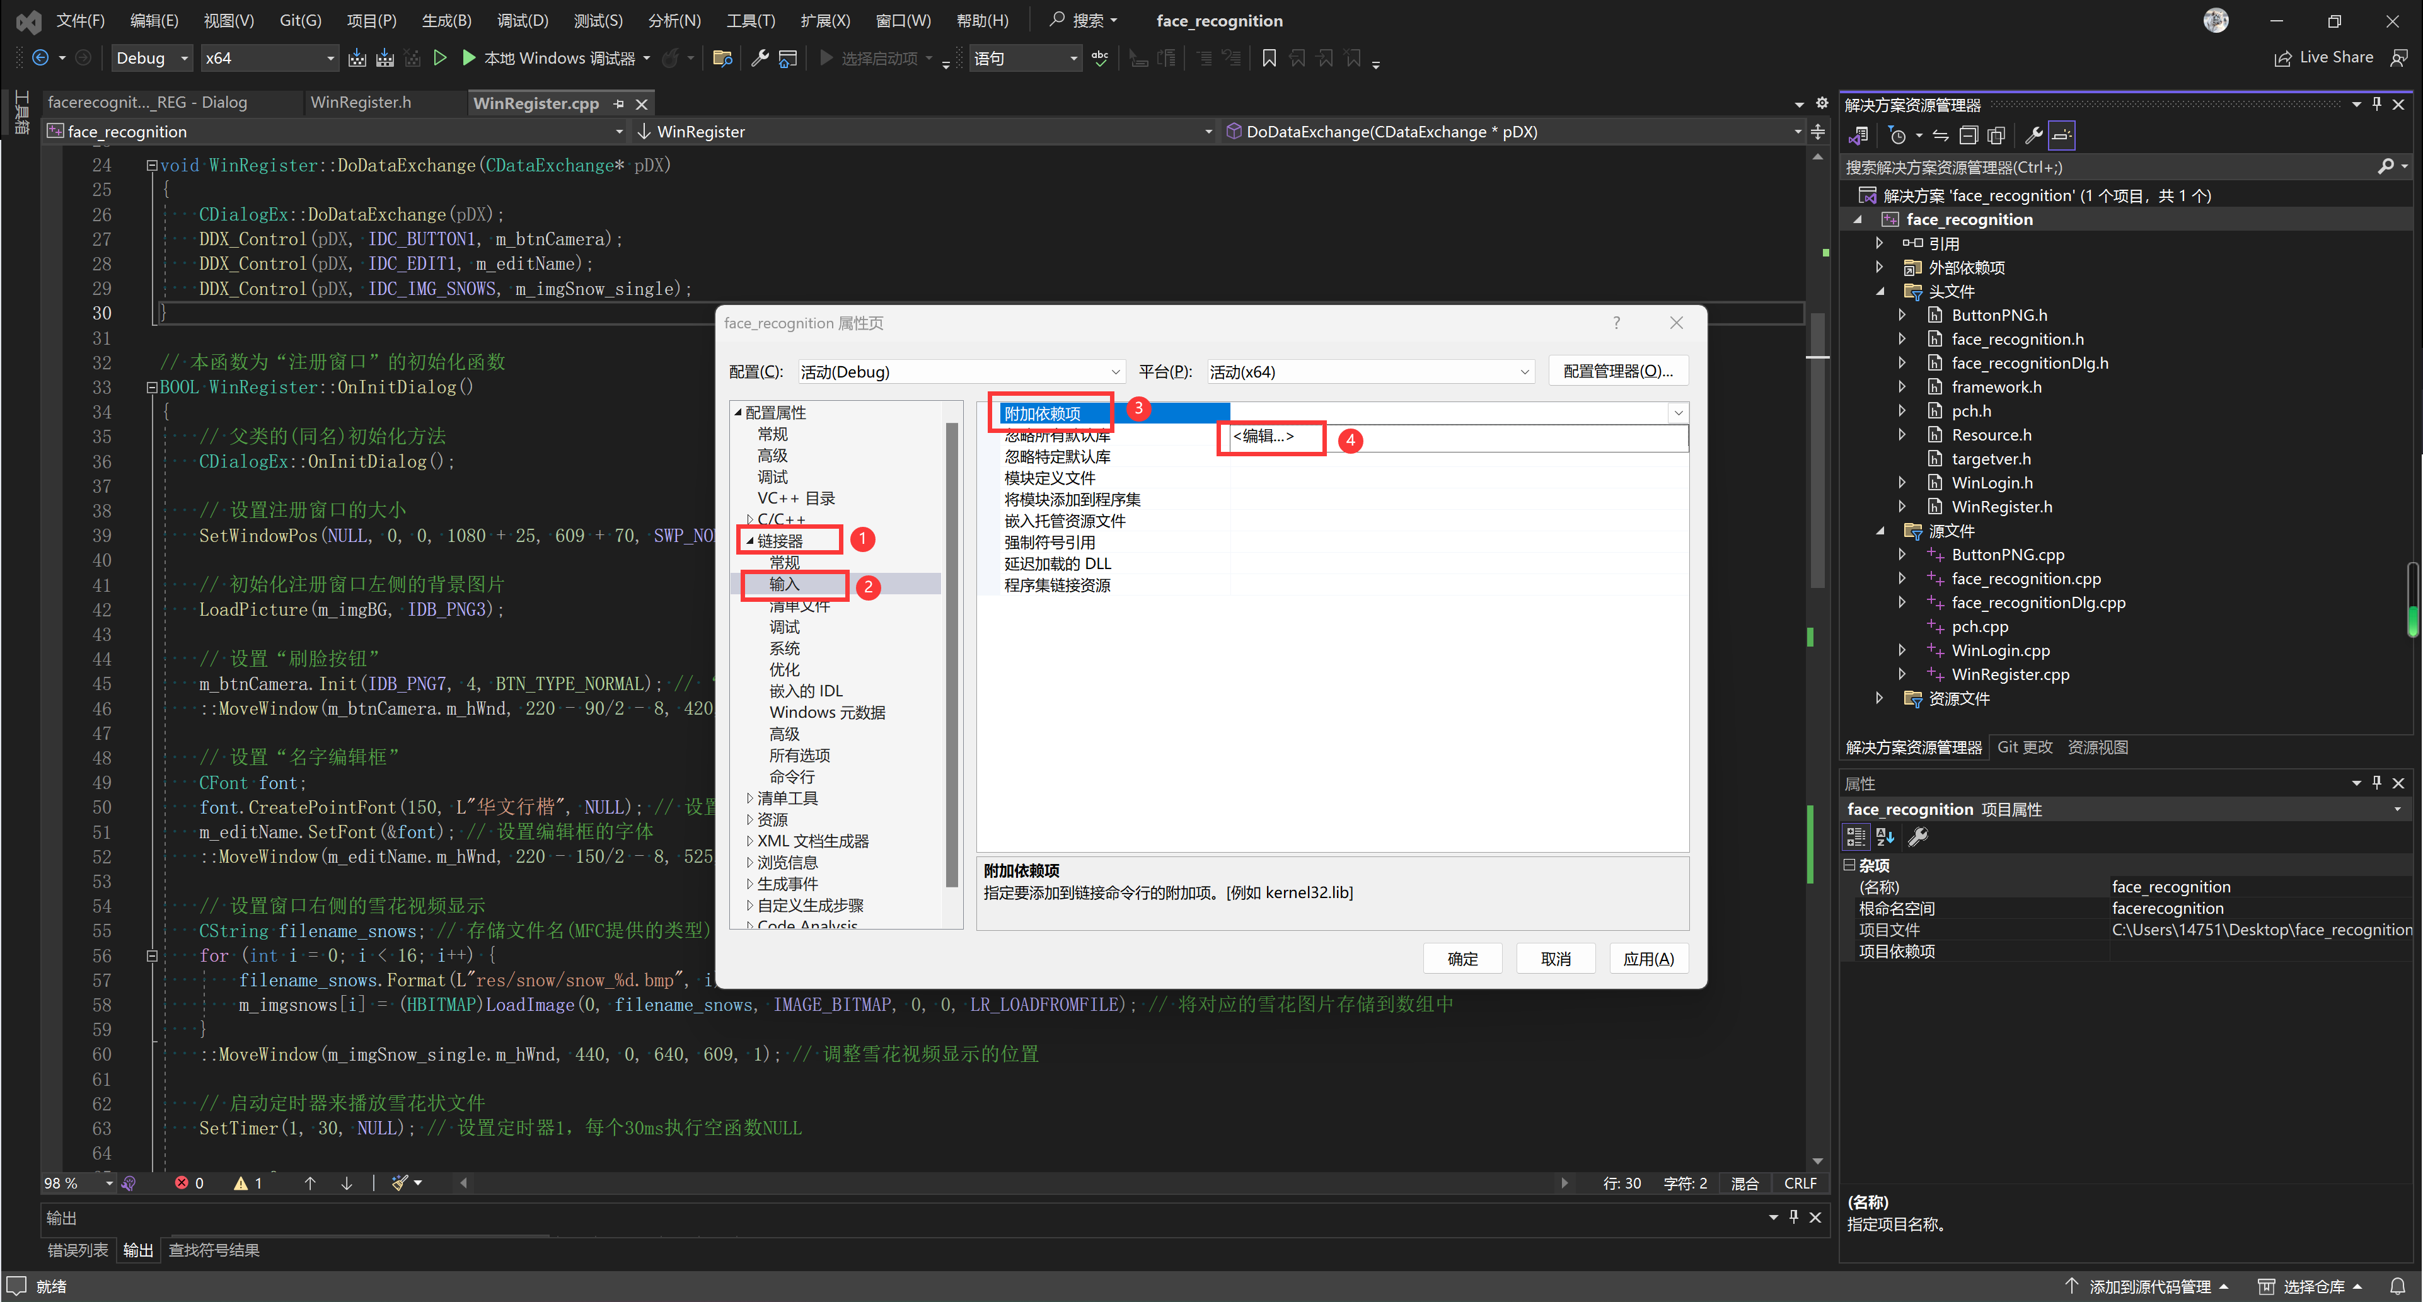Switch to the WinRegister.h tab
2423x1302 pixels.
tap(361, 103)
